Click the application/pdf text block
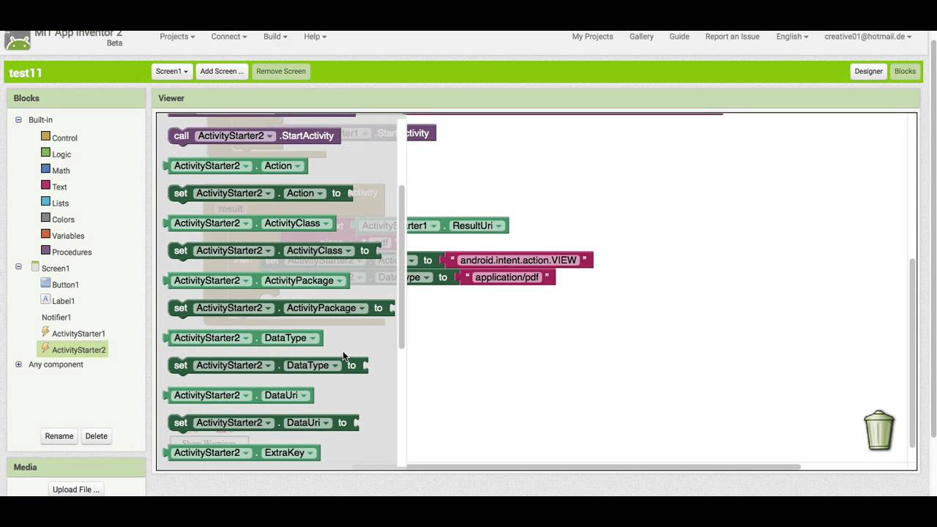The height and width of the screenshot is (527, 937). click(507, 277)
